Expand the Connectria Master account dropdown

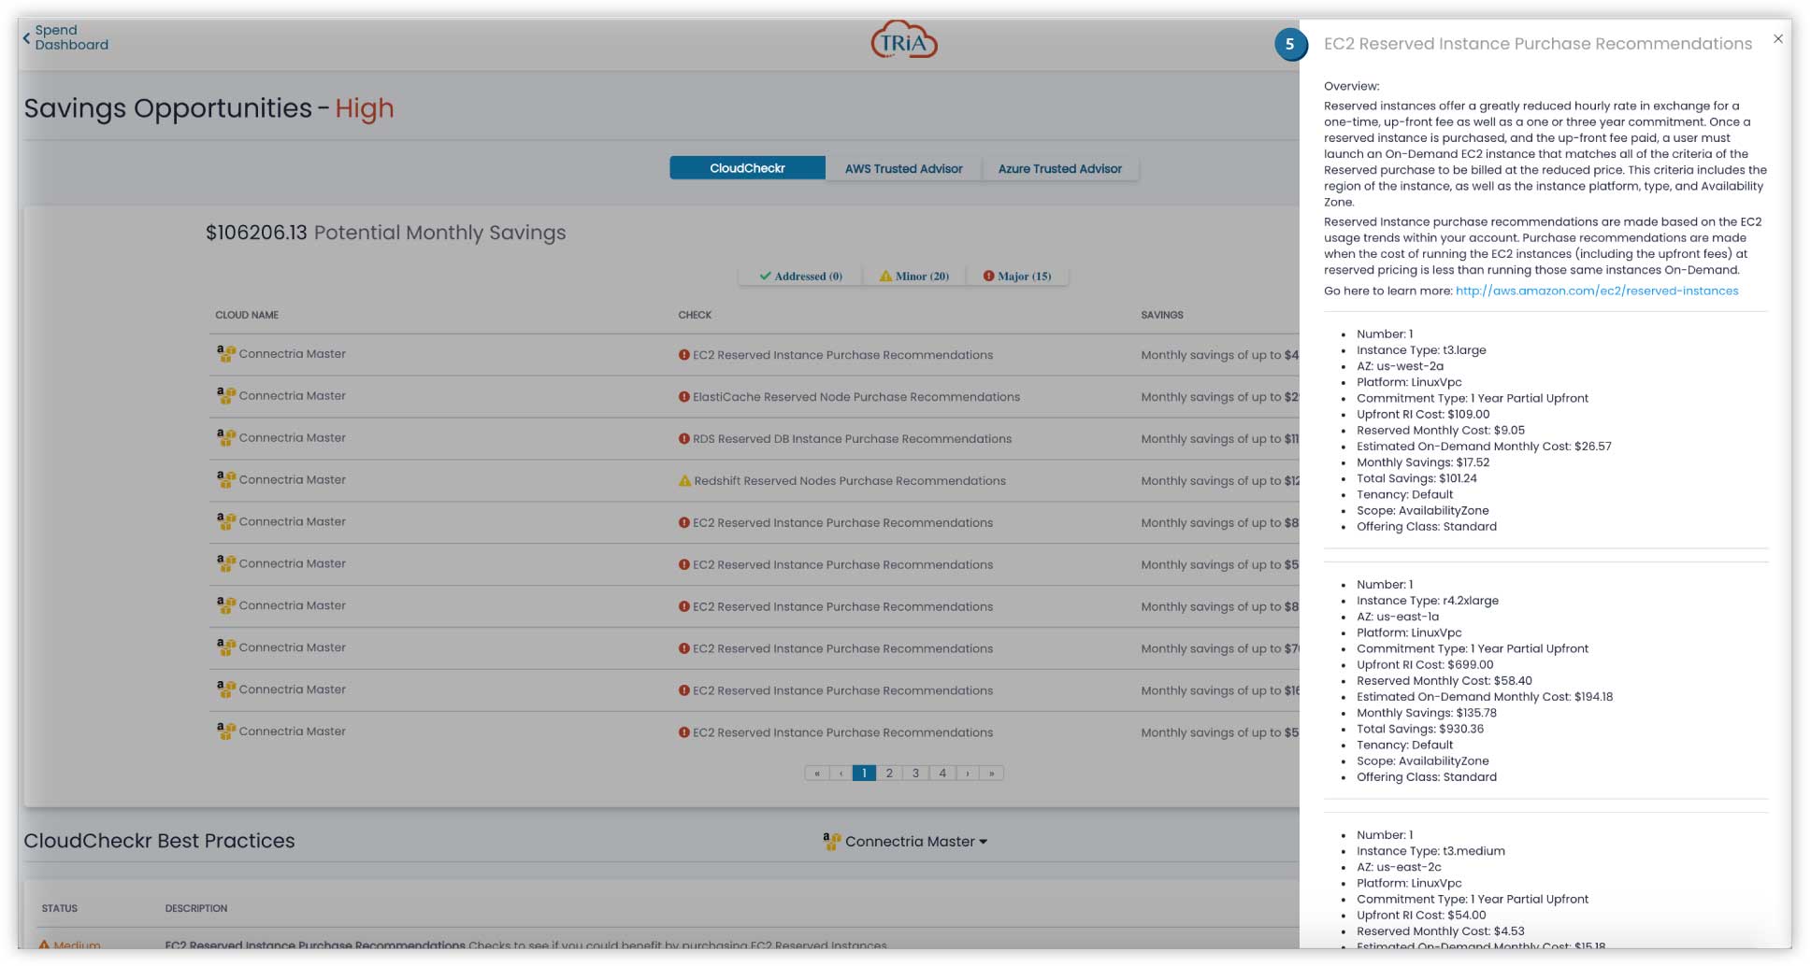point(905,842)
